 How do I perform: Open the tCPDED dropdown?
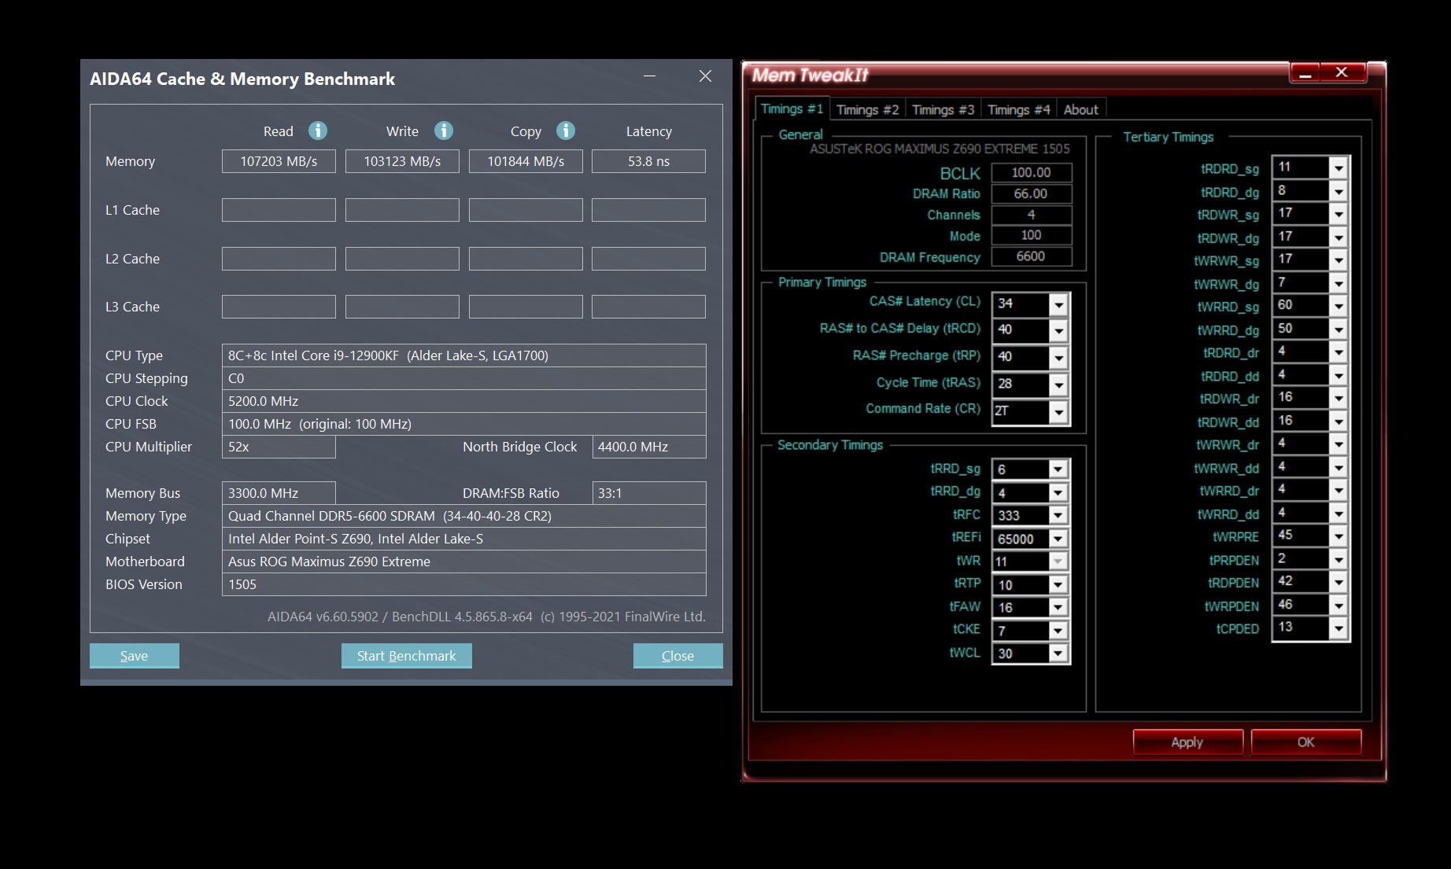click(1338, 628)
